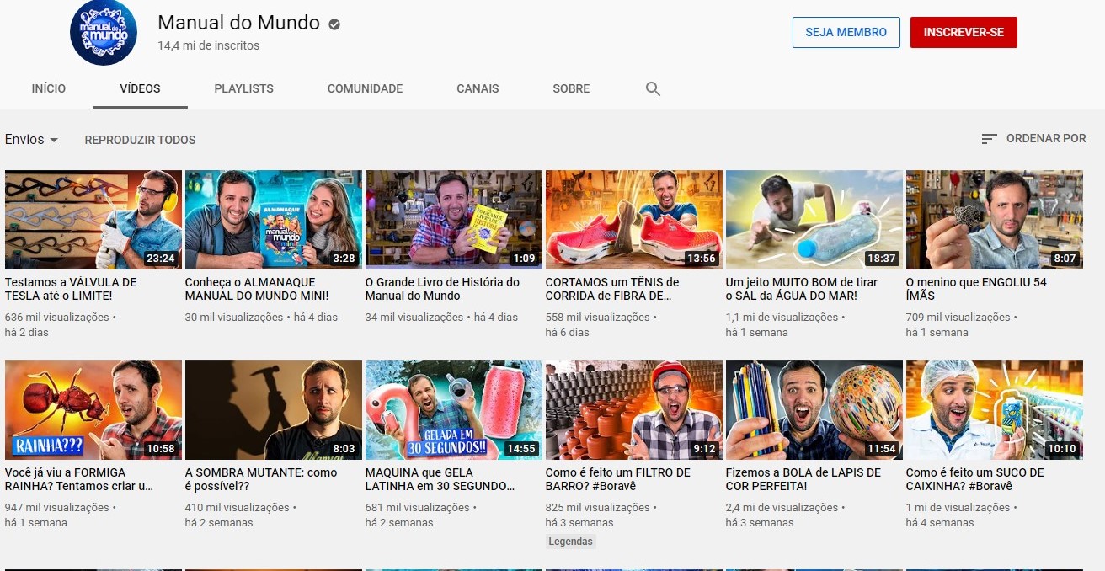Click title 'Como é feito um SUCO DE CAIXINHA?'
This screenshot has height=571, width=1105.
point(974,479)
